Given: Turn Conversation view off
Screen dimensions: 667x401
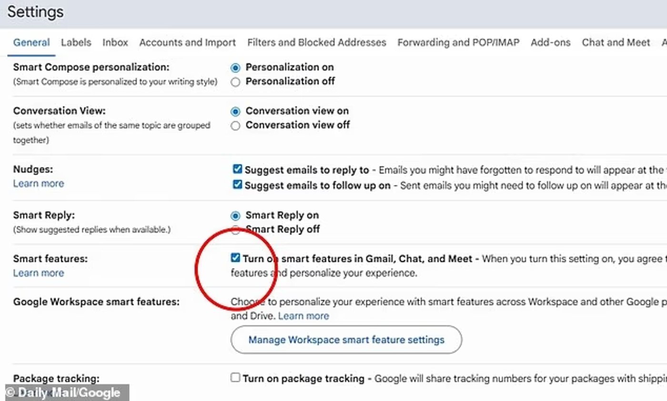Looking at the screenshot, I should click(235, 125).
